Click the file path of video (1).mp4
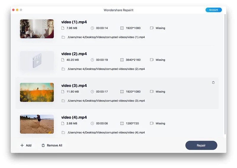Image resolution: width=237 pixels, height=168 pixels. coord(106,37)
